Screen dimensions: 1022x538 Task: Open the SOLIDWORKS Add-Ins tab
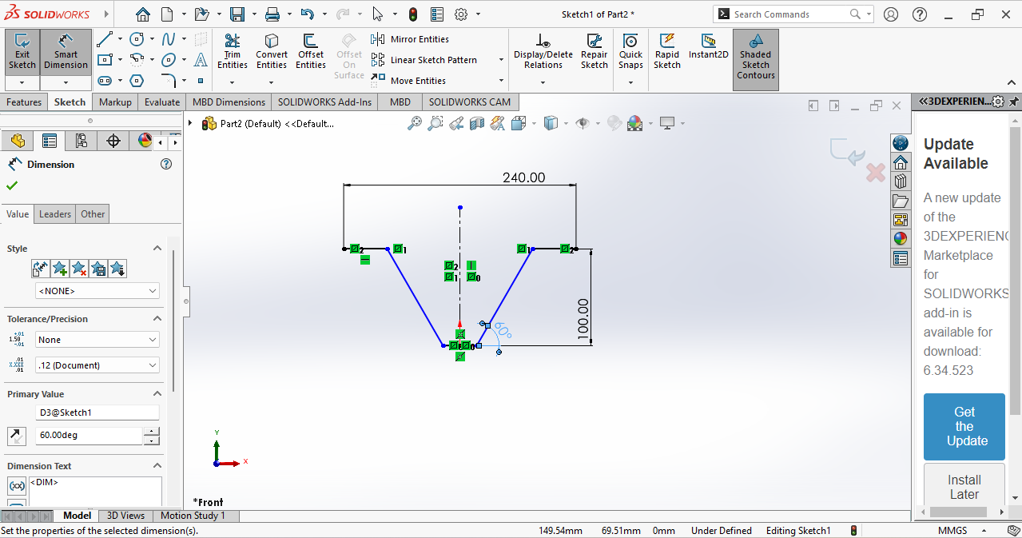pyautogui.click(x=324, y=102)
